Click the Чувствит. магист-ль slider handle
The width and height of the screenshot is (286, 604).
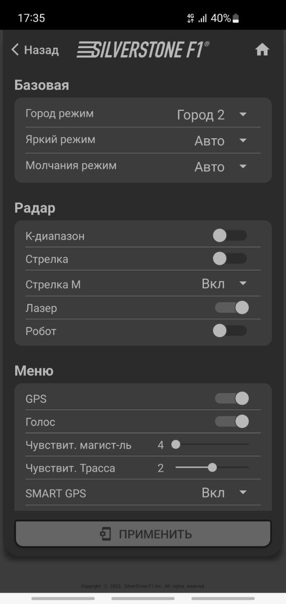coord(176,445)
